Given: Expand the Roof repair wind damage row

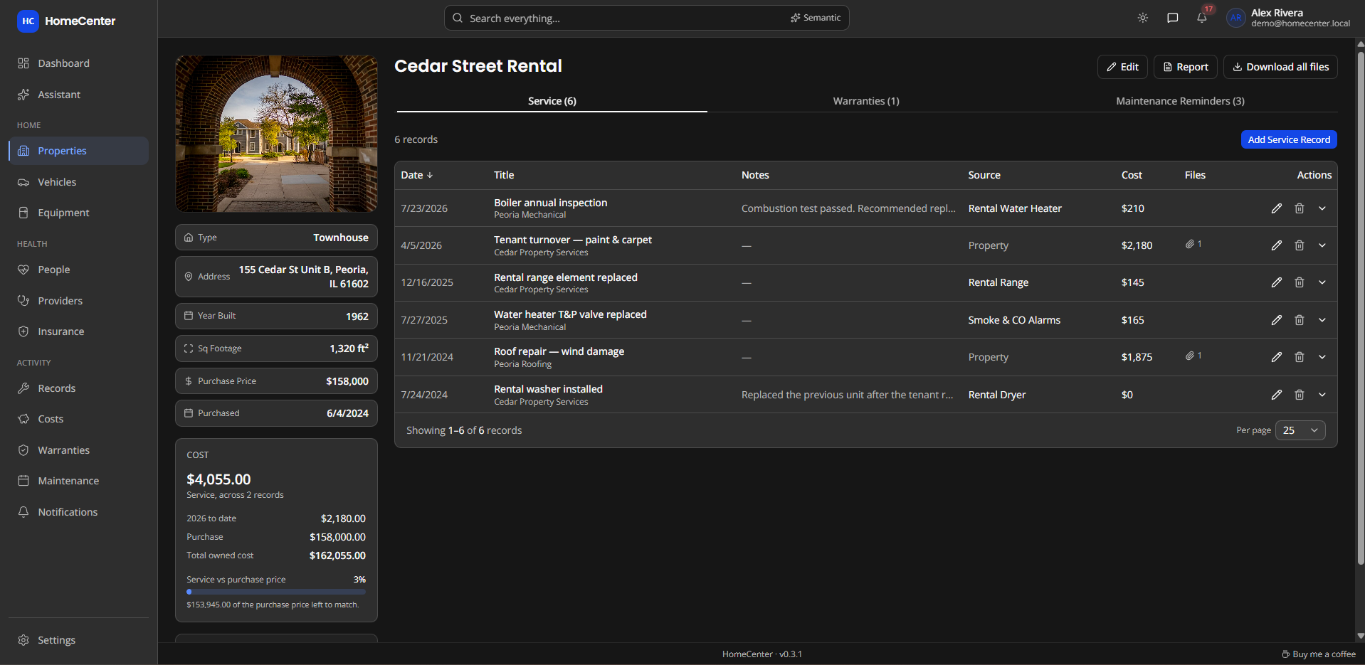Looking at the screenshot, I should 1322,357.
